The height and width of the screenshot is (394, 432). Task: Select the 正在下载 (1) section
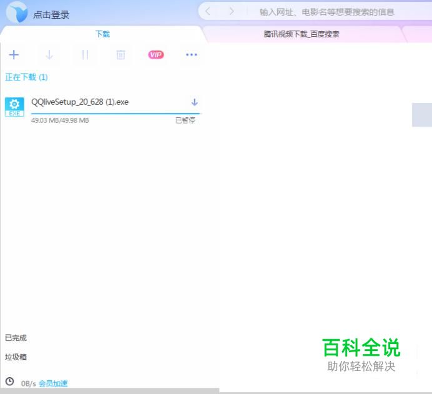[x=26, y=77]
